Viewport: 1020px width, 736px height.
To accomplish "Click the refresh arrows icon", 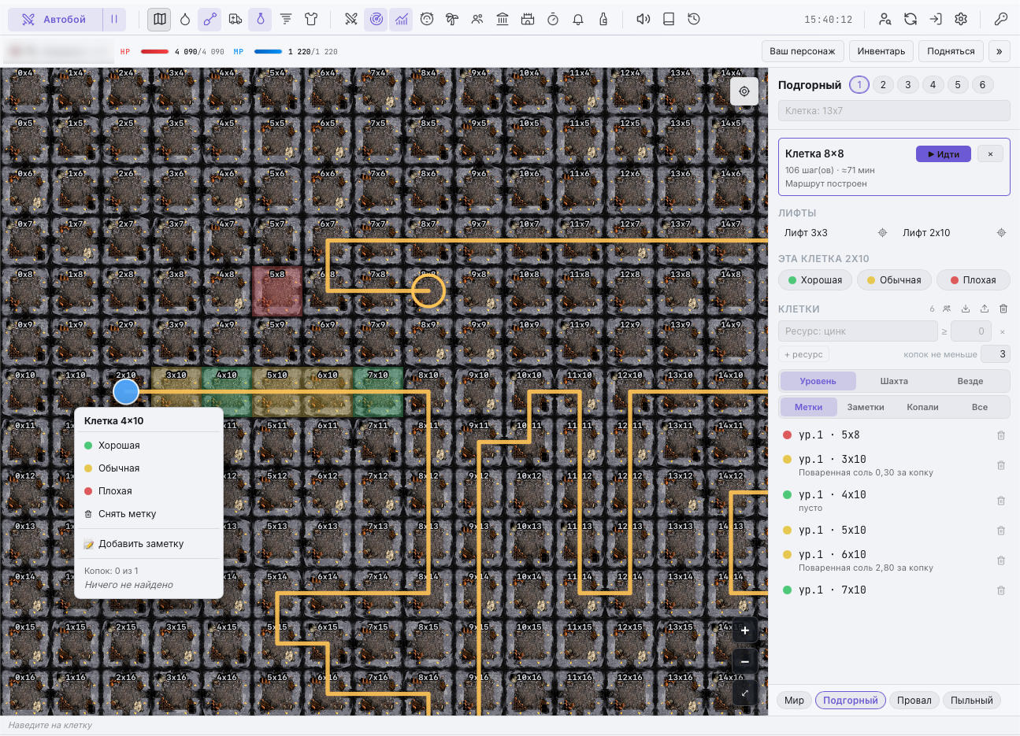I will click(x=911, y=19).
